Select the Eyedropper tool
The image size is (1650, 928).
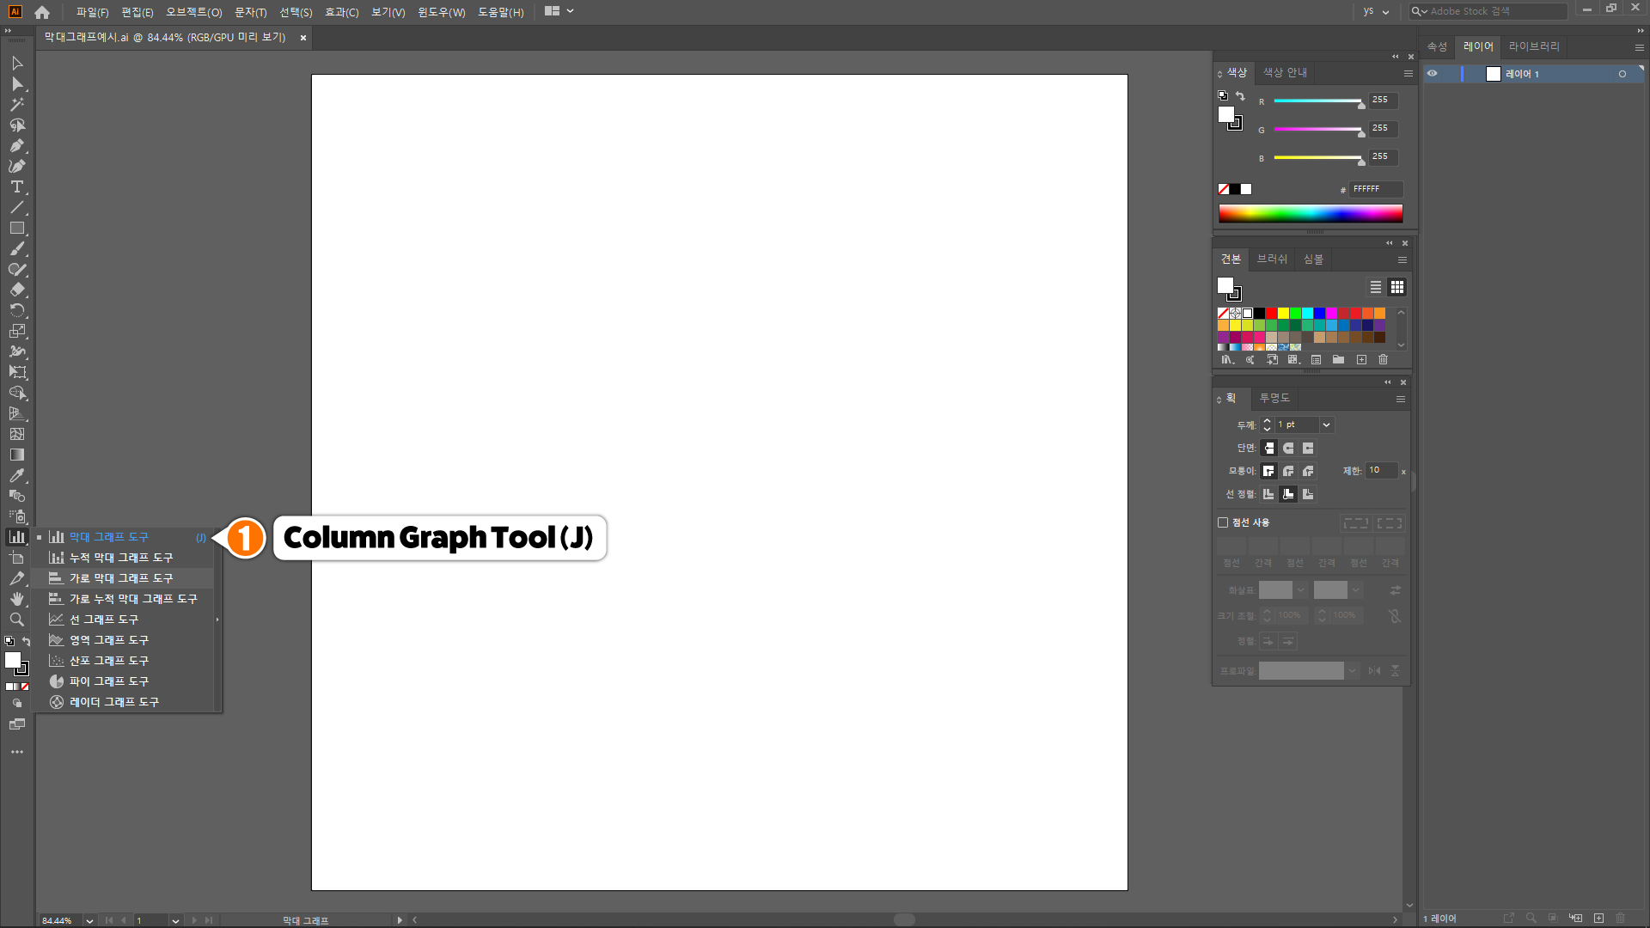pos(16,475)
